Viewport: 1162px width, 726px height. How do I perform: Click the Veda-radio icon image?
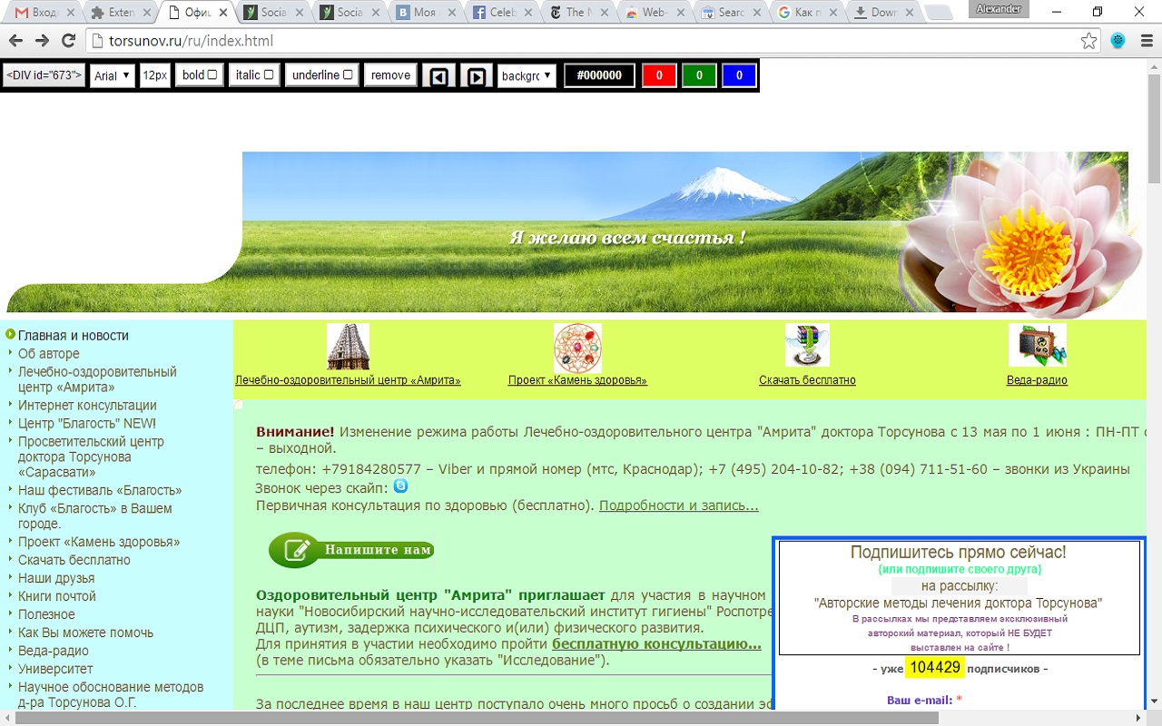[1037, 345]
